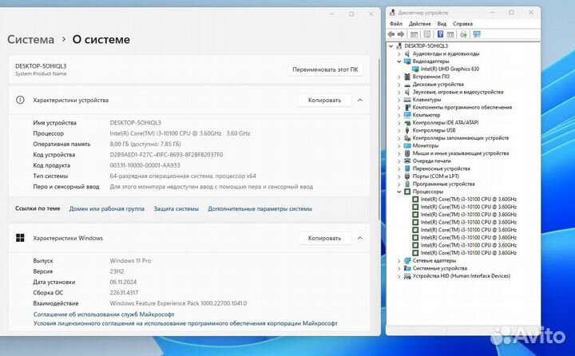Open Дополнительные параметры системы link

pos(260,208)
